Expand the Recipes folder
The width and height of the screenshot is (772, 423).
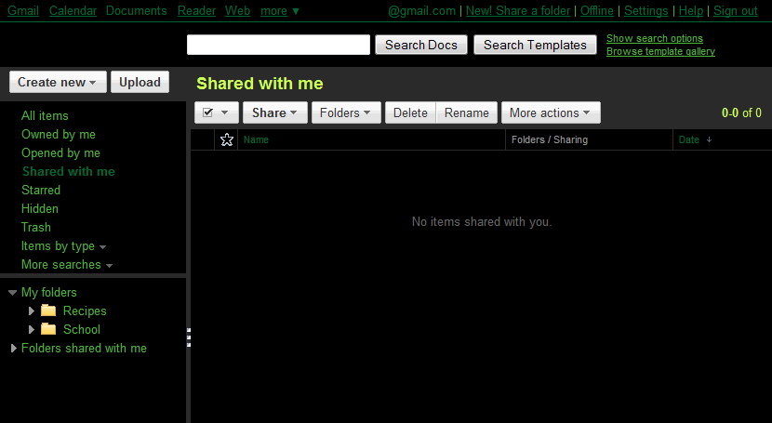pos(31,311)
